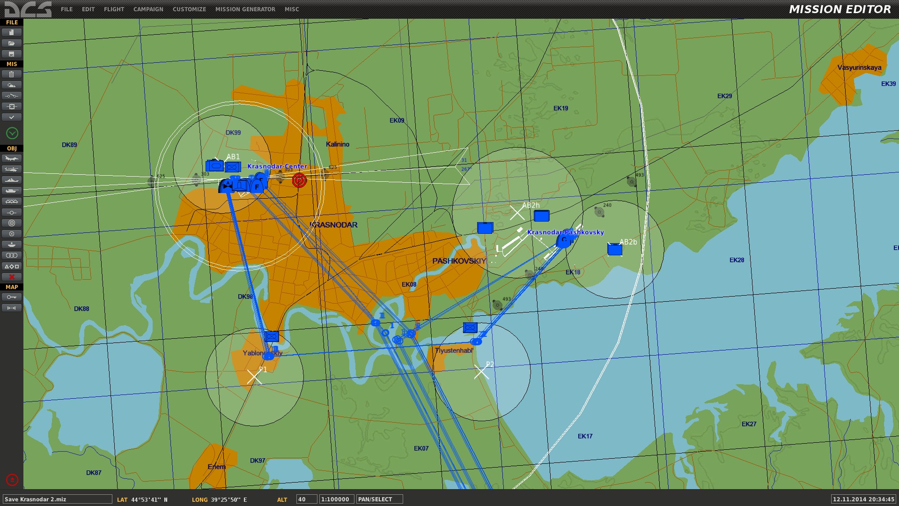Viewport: 899px width, 506px height.
Task: Open the weather settings cloud icon
Action: click(x=12, y=85)
